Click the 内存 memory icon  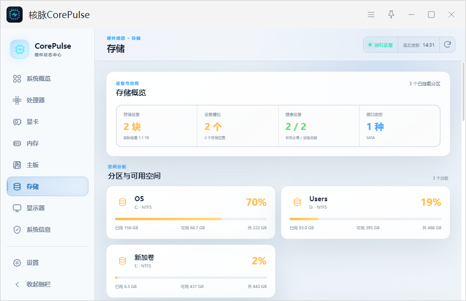(x=17, y=143)
